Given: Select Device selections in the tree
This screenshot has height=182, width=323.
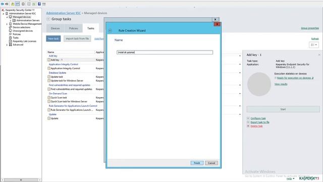Looking at the screenshot, I should (21, 27).
